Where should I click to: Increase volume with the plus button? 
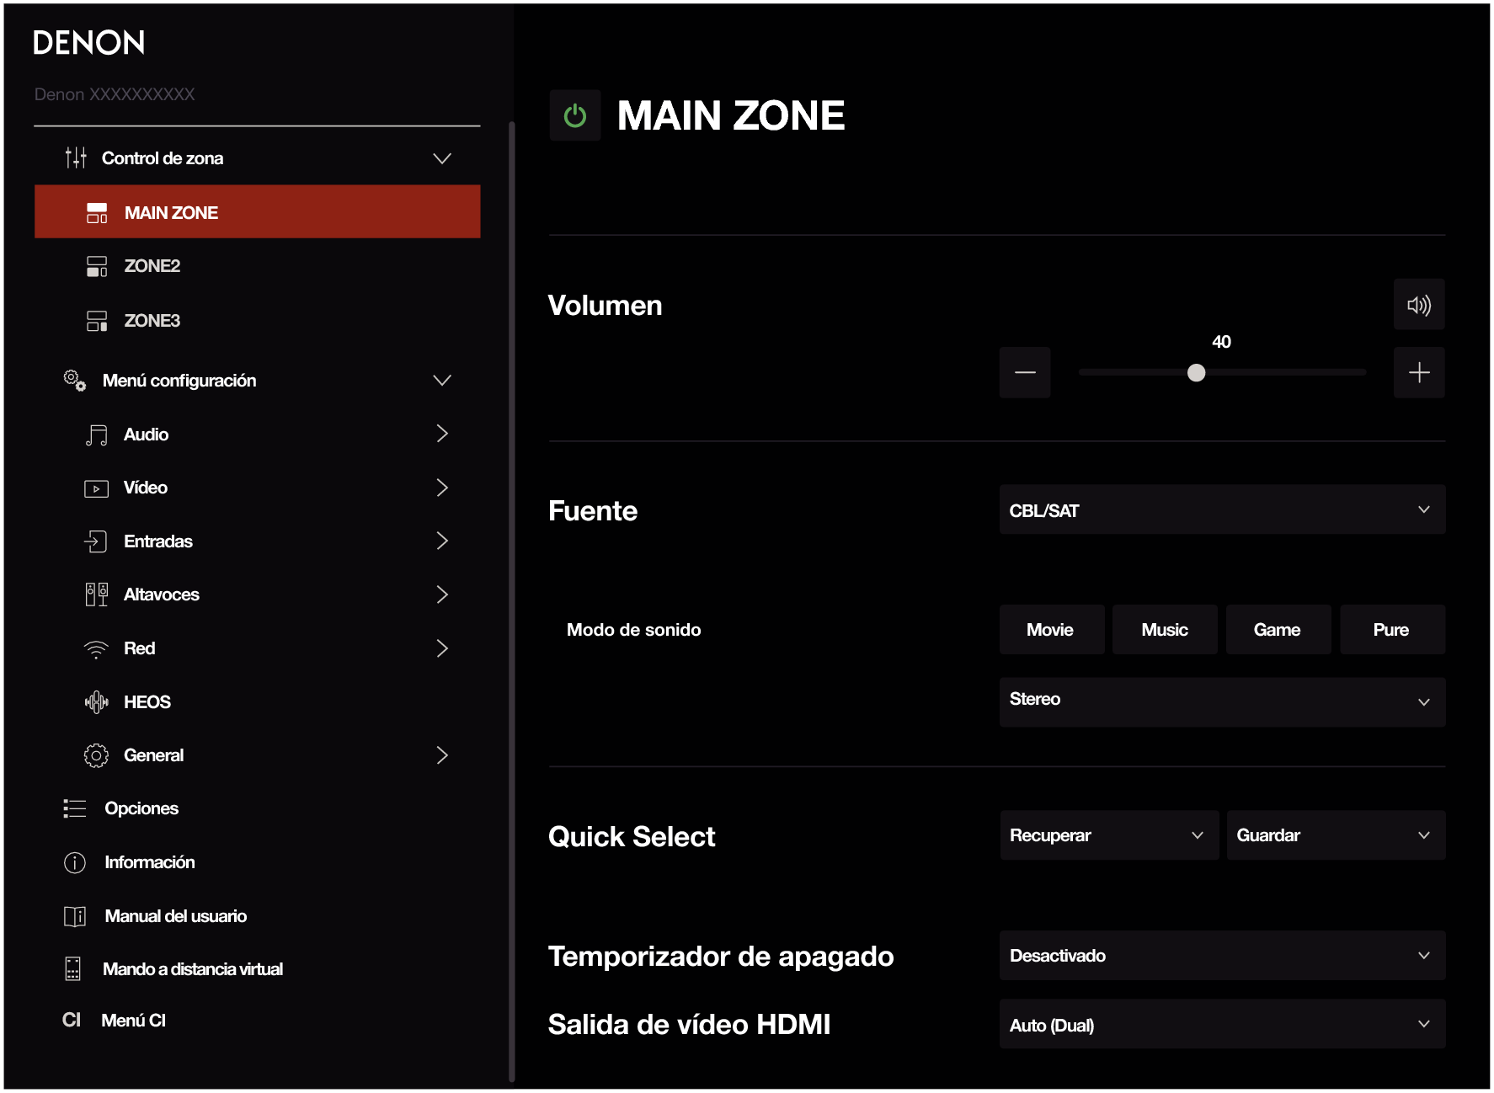coord(1419,372)
